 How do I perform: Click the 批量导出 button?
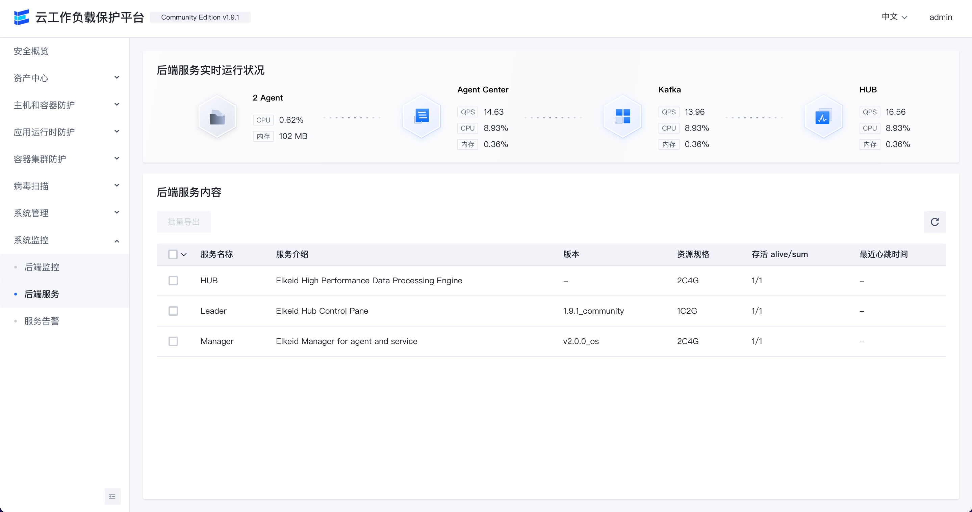click(183, 222)
